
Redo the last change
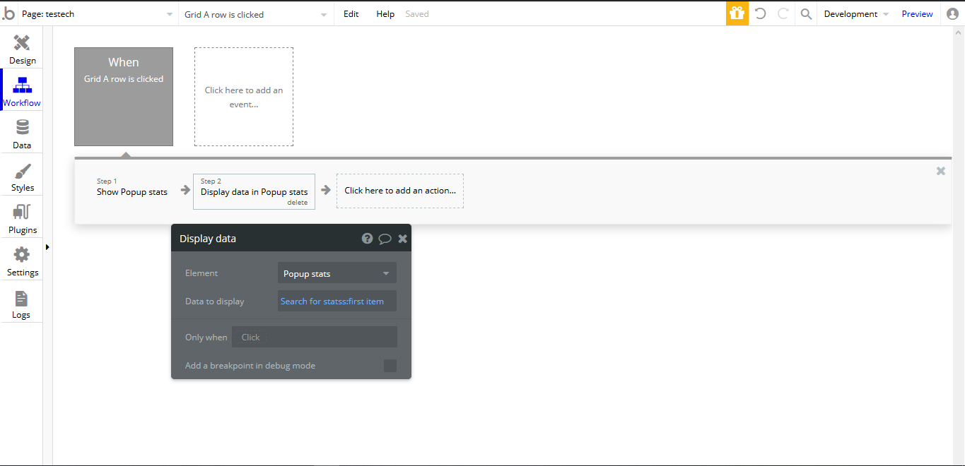[x=783, y=13]
